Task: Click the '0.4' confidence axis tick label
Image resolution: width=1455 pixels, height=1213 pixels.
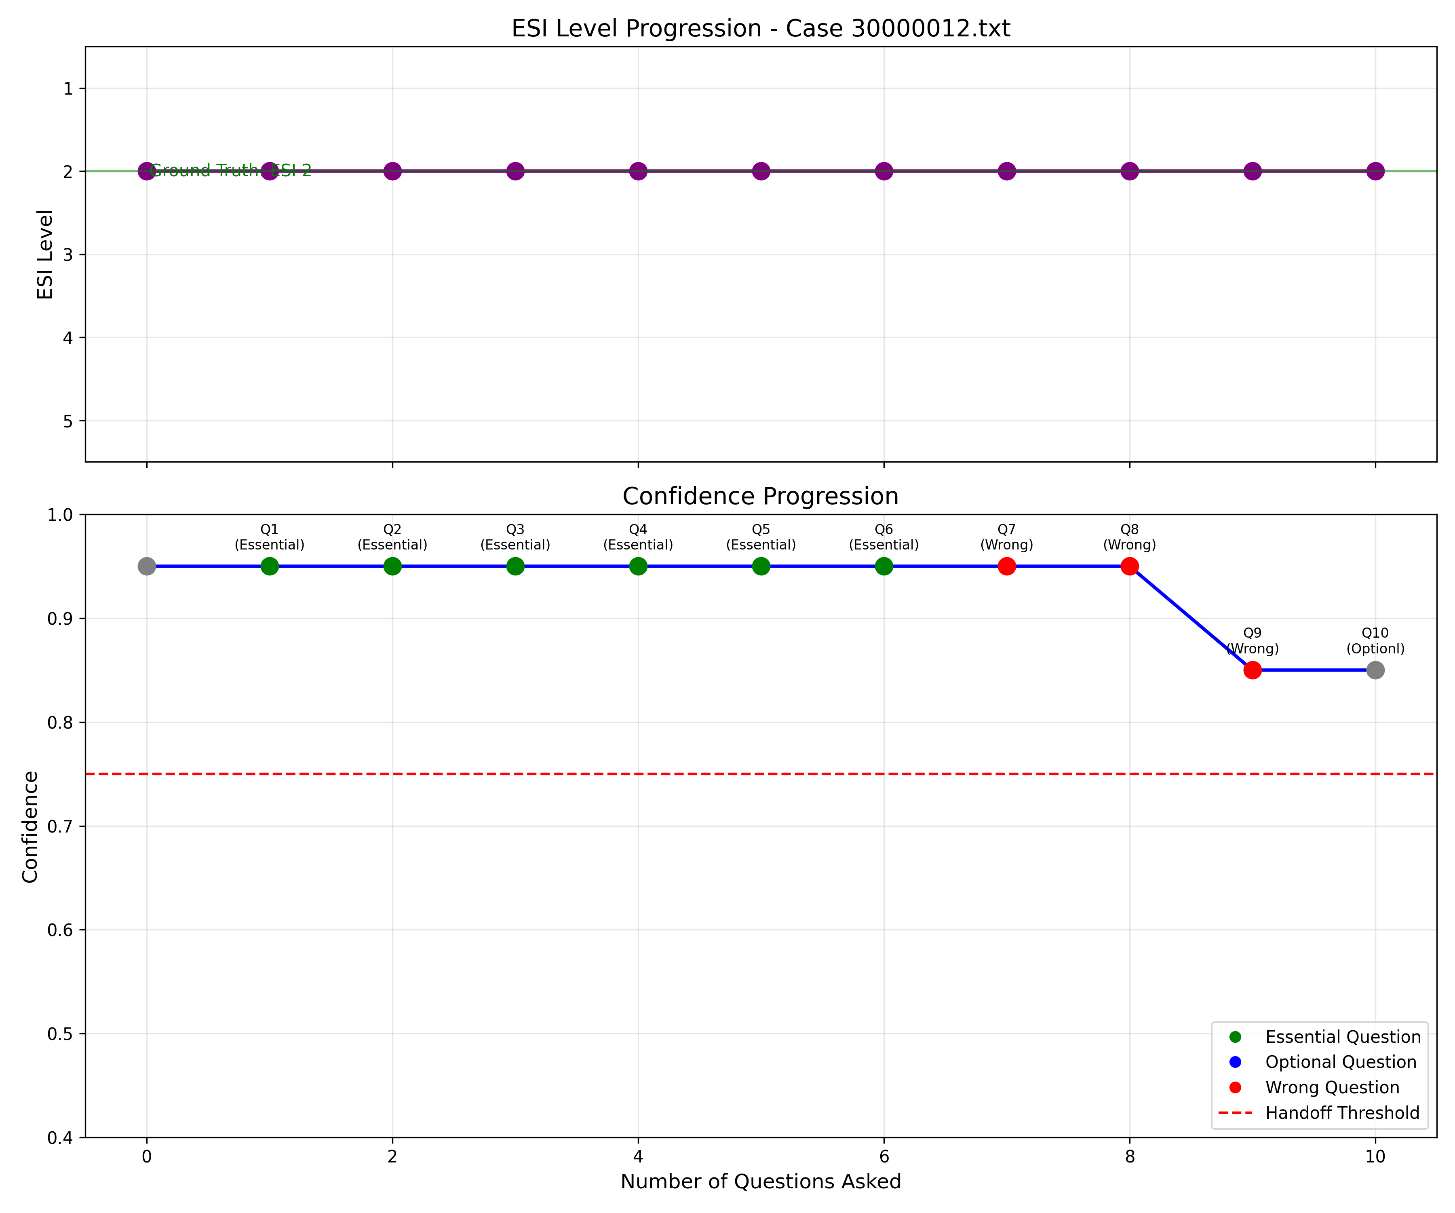Action: click(59, 1138)
